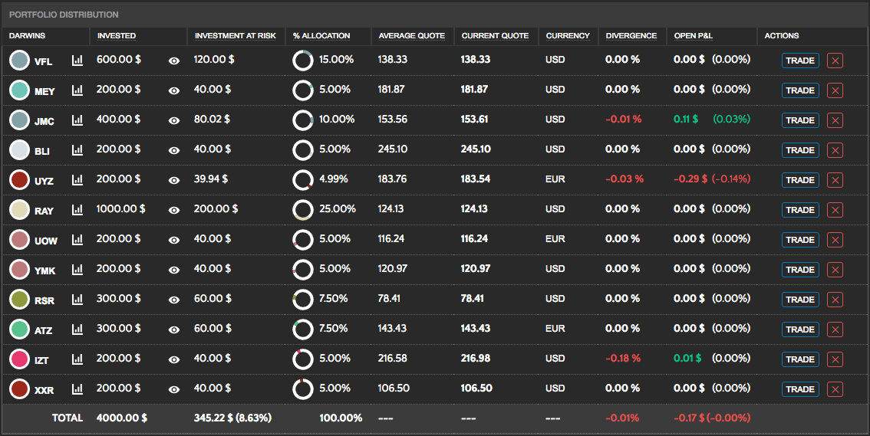The width and height of the screenshot is (870, 436).
Task: Click the Divergence column header
Action: [x=631, y=35]
